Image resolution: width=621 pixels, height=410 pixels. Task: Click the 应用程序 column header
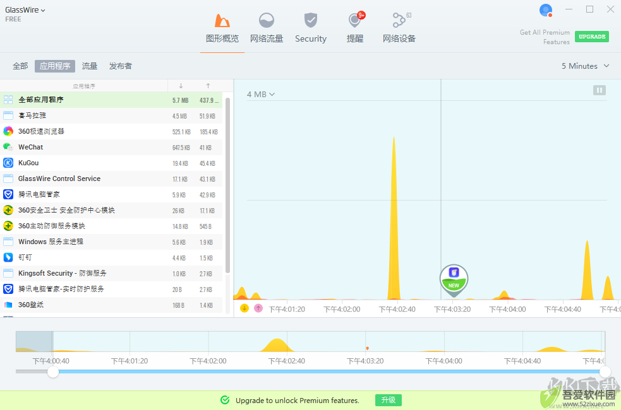point(84,86)
